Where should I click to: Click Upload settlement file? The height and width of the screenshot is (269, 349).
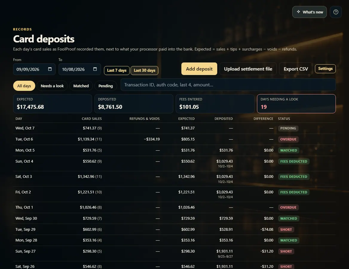[248, 69]
